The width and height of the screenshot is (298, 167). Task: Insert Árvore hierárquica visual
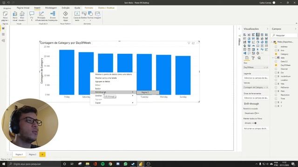coord(53,16)
